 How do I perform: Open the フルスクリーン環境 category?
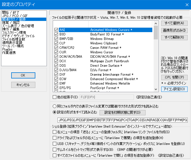pos(14,33)
